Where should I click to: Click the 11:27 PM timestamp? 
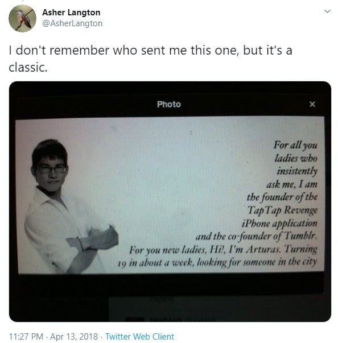(x=26, y=336)
